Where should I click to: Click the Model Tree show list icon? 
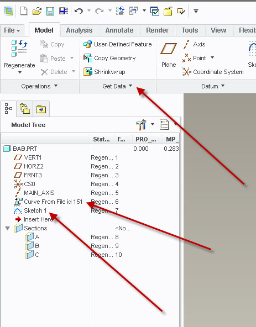[x=164, y=125]
